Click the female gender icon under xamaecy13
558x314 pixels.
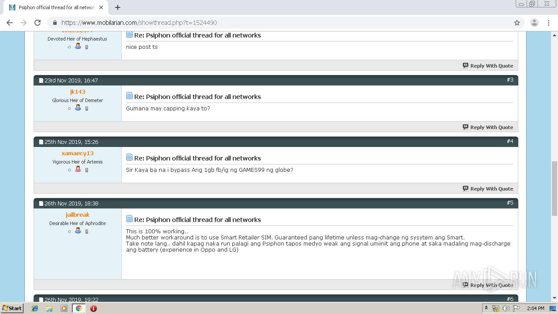(78, 169)
